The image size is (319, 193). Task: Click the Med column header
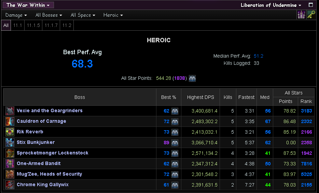[265, 97]
